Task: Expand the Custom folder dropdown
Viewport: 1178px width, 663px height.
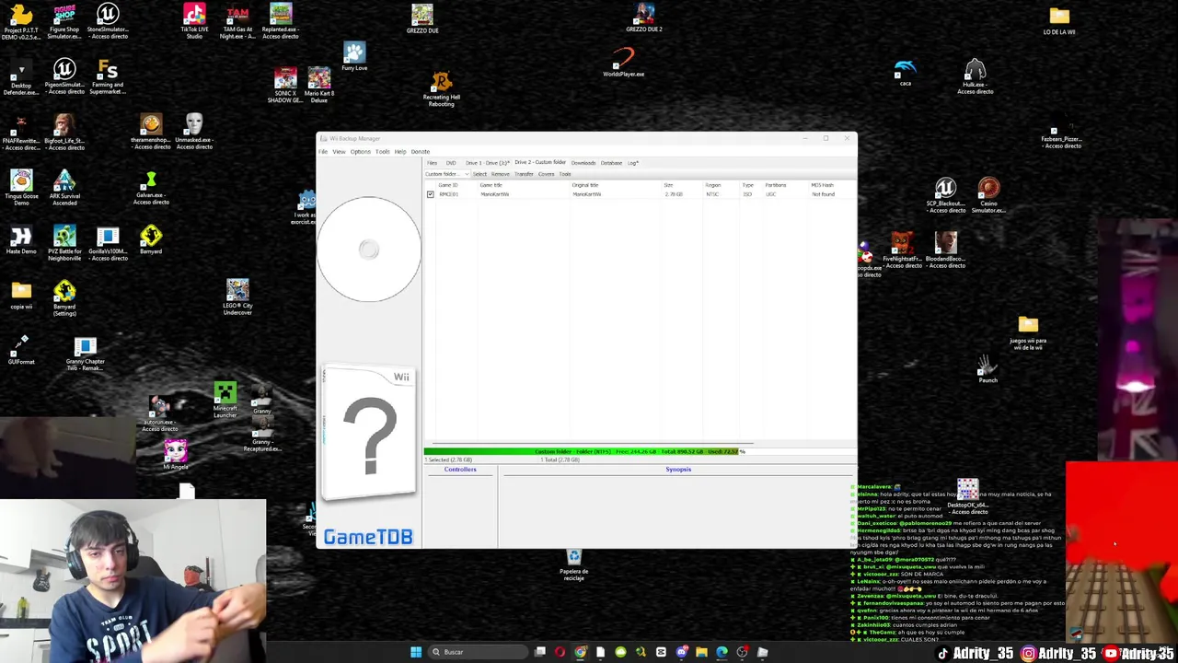Action: click(x=446, y=174)
